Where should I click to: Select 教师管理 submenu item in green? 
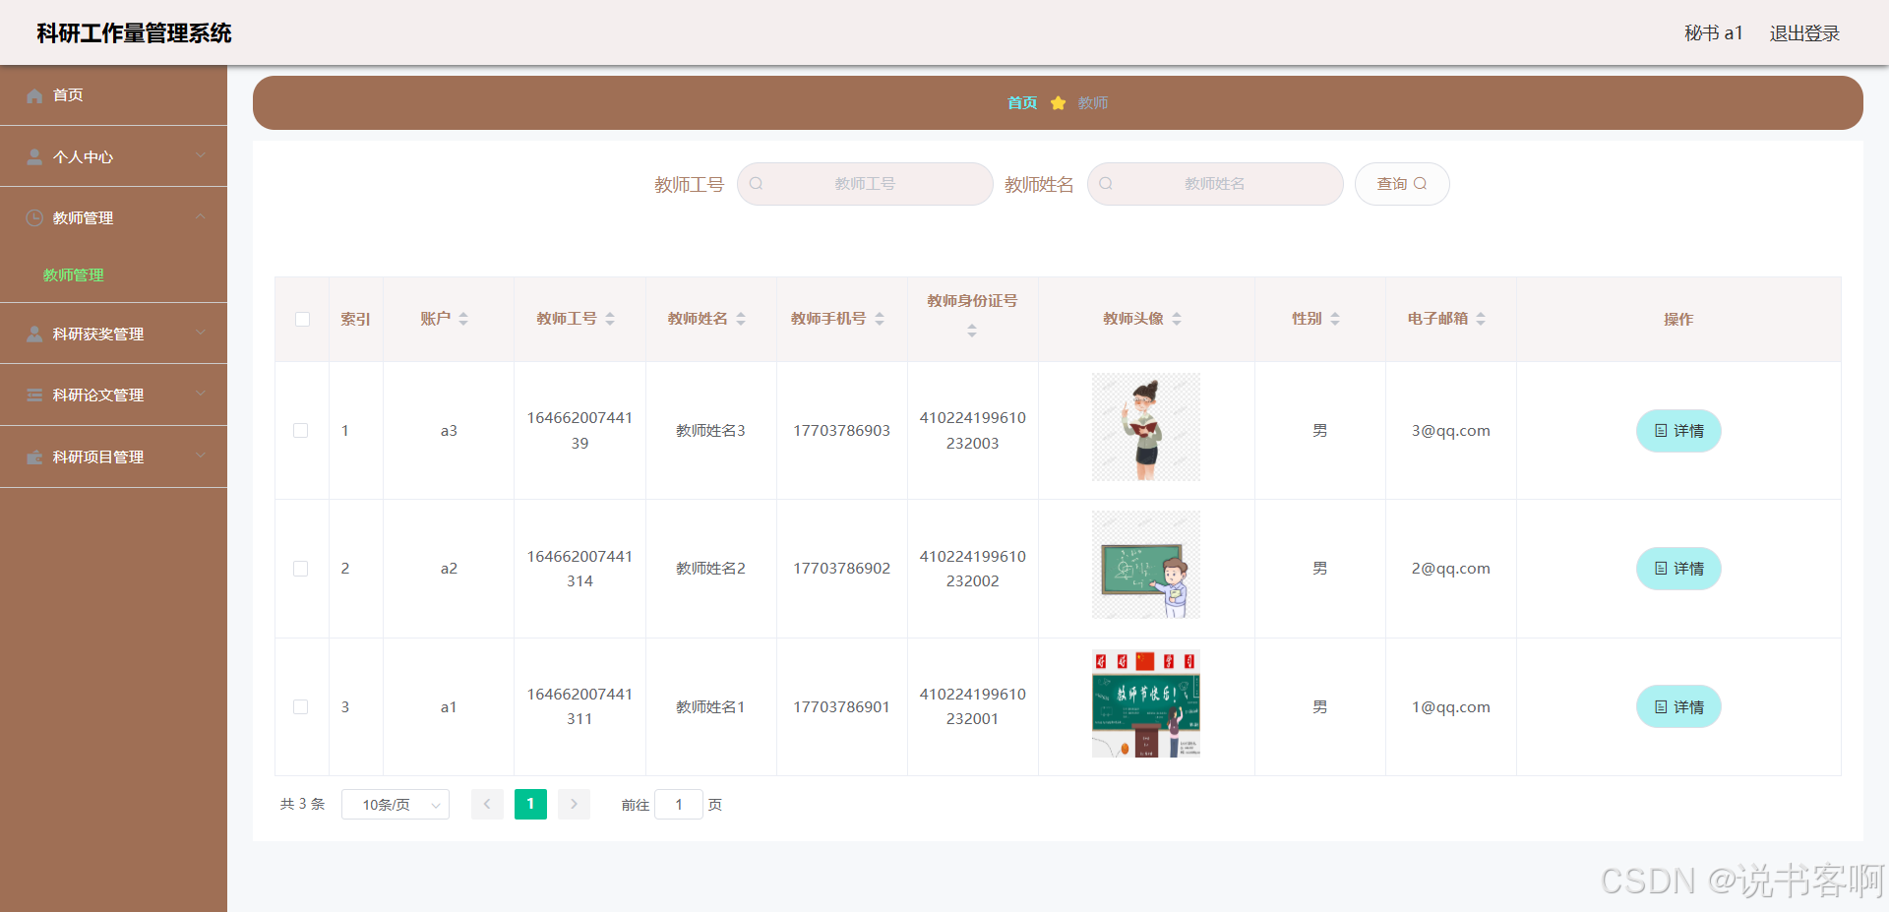pyautogui.click(x=74, y=275)
